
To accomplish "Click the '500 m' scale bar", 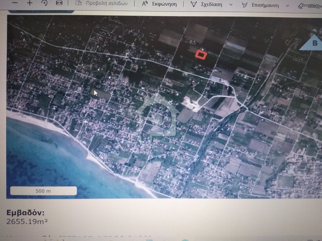I will tap(43, 191).
